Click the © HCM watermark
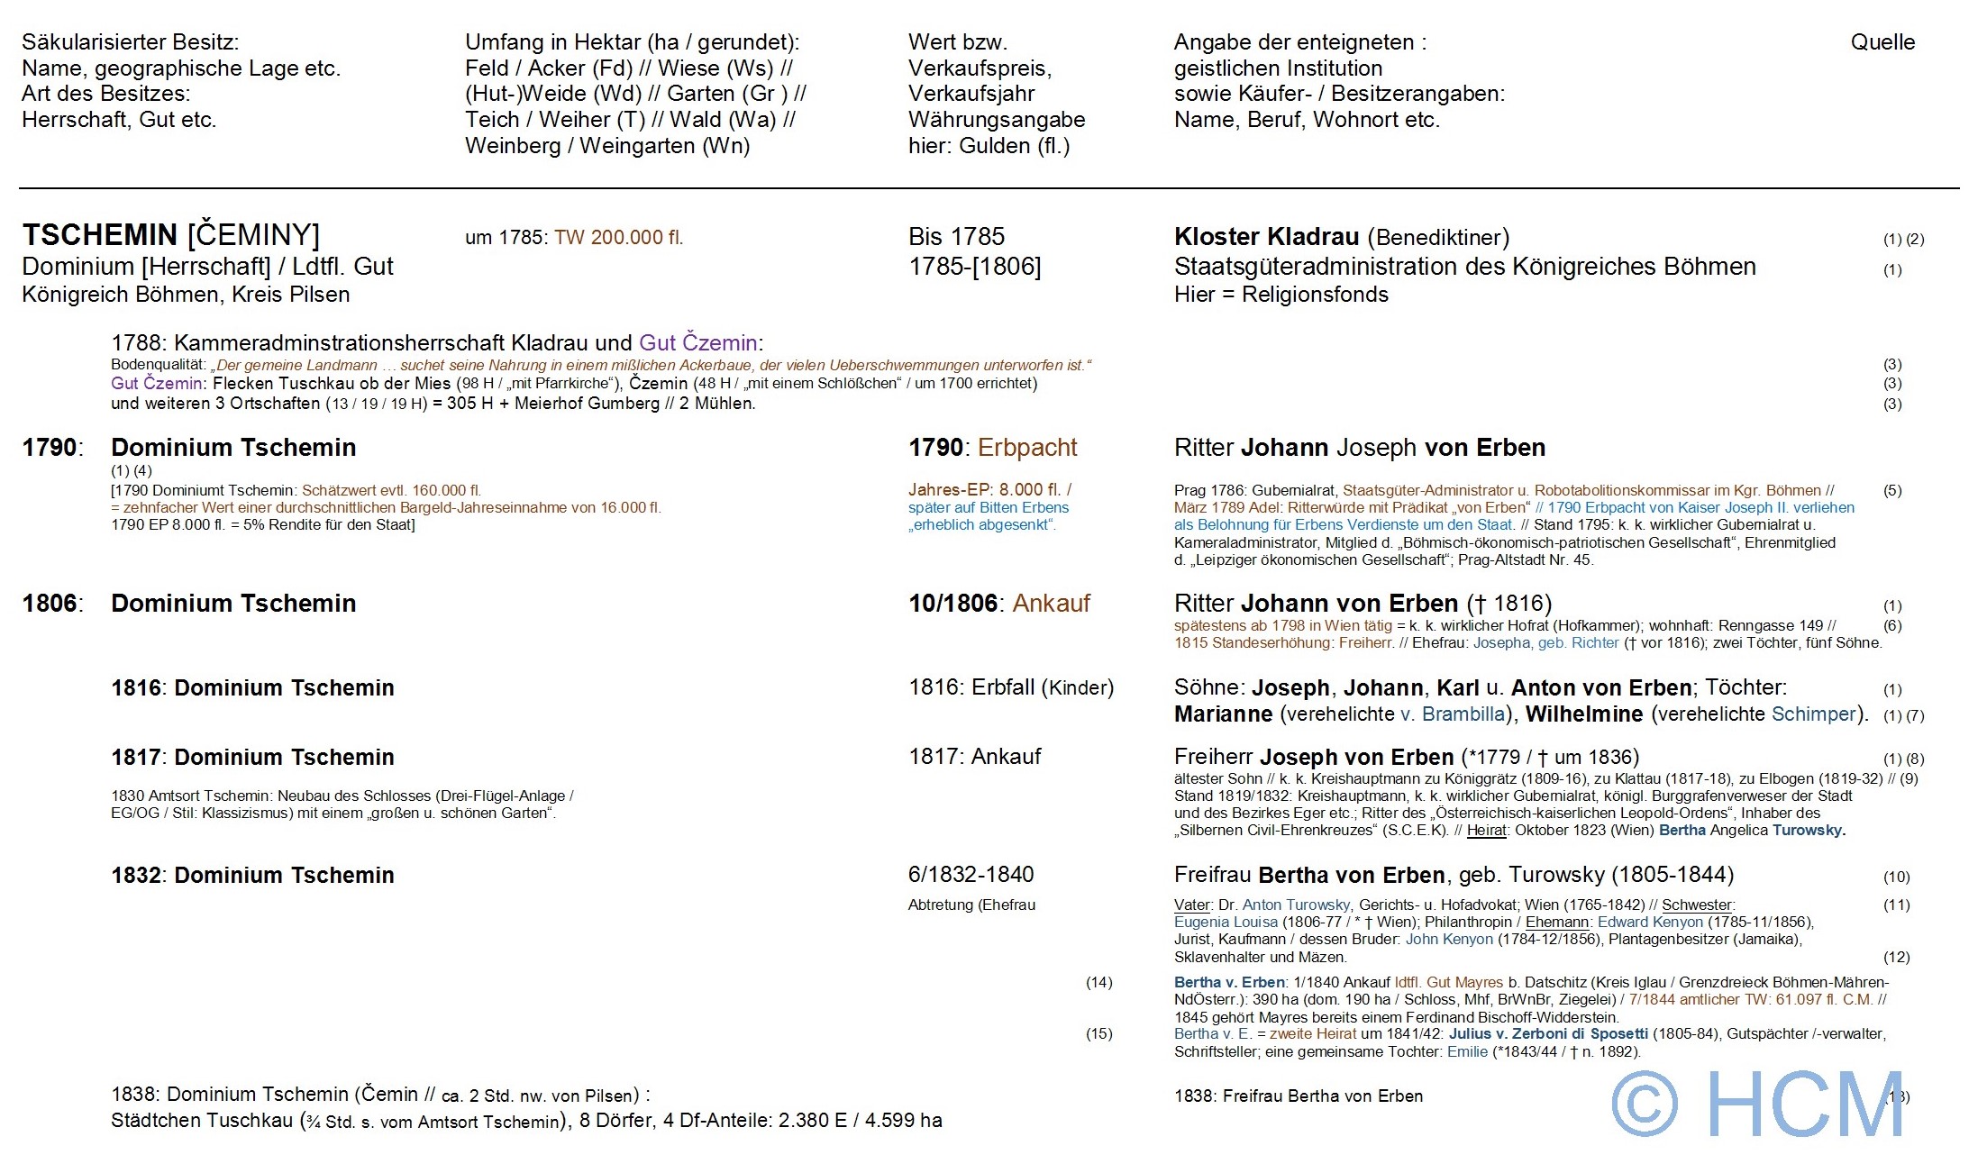Screen dimensions: 1987x1173 (x=1756, y=1105)
